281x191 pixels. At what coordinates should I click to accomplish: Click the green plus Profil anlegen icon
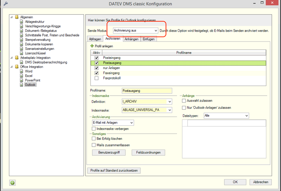pos(92,46)
